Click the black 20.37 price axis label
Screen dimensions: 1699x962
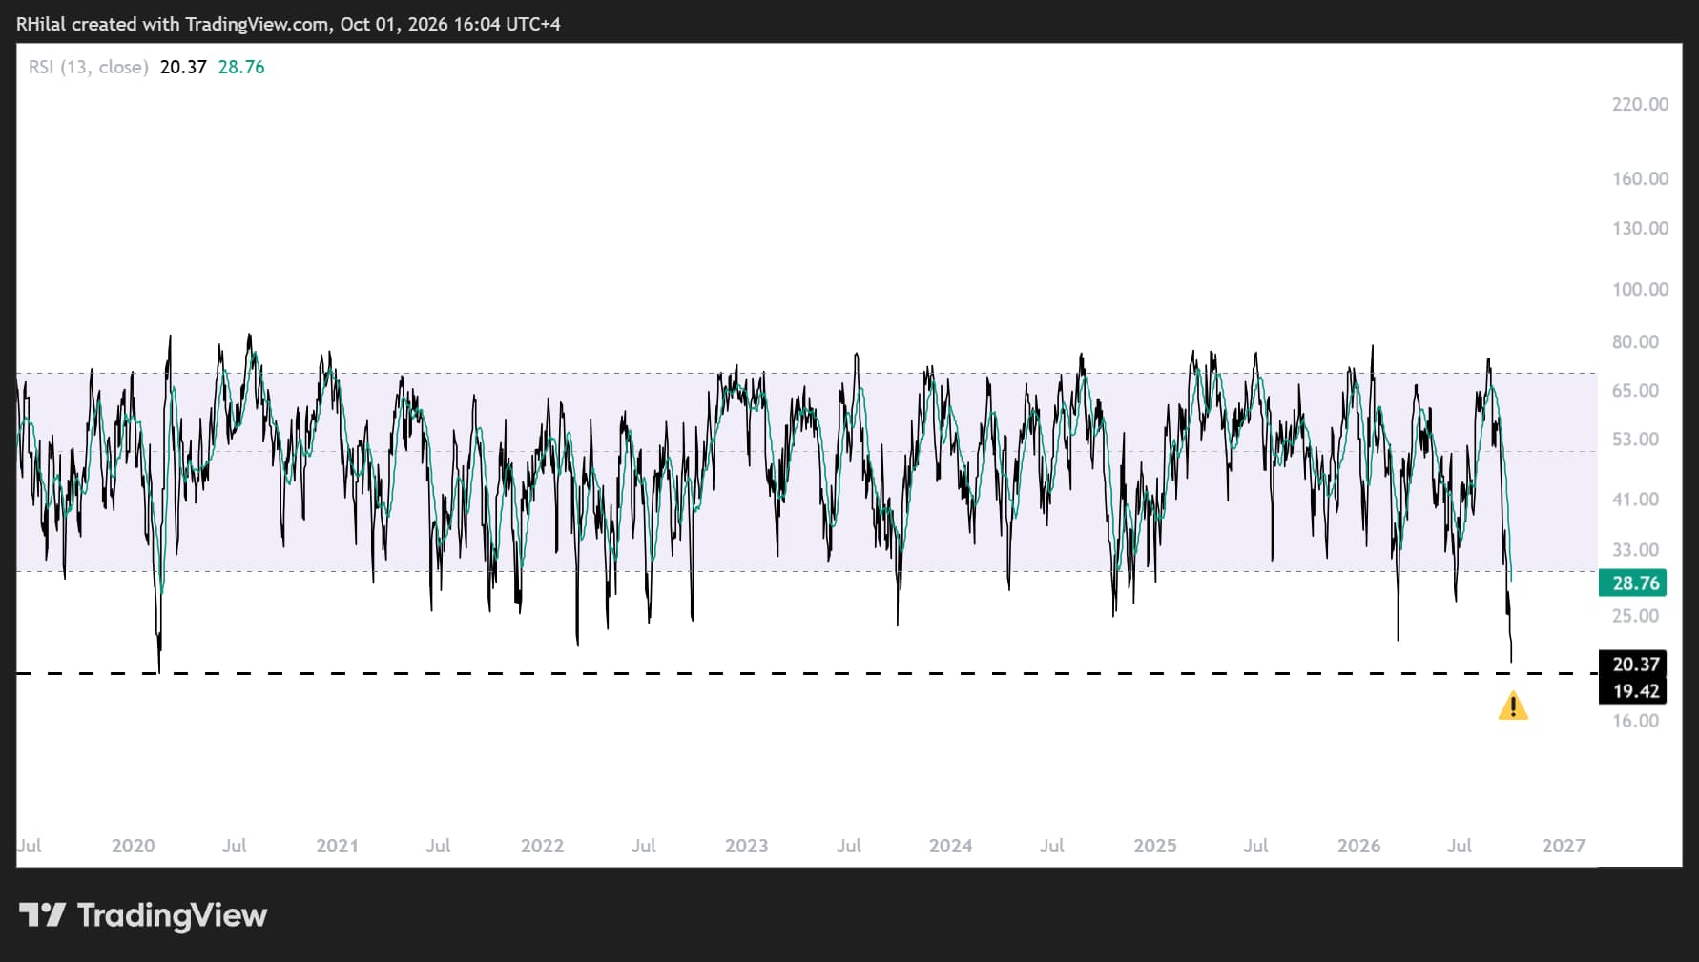(x=1633, y=664)
